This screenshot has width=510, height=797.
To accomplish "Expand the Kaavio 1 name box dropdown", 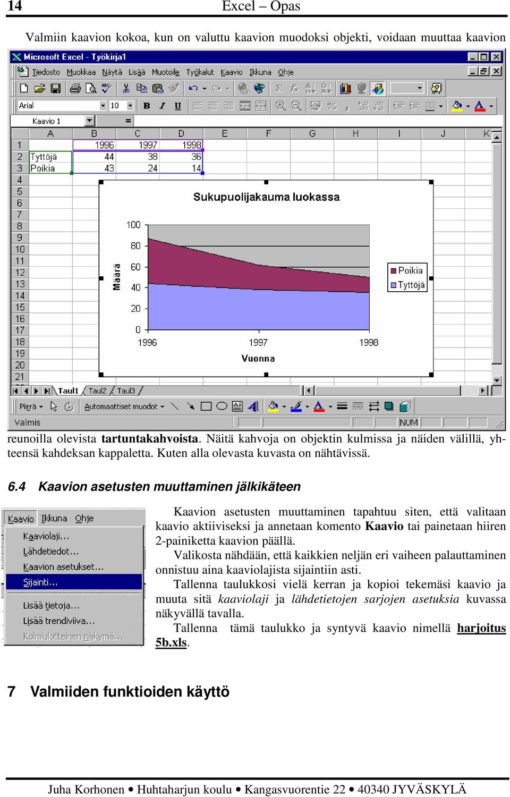I will click(89, 121).
